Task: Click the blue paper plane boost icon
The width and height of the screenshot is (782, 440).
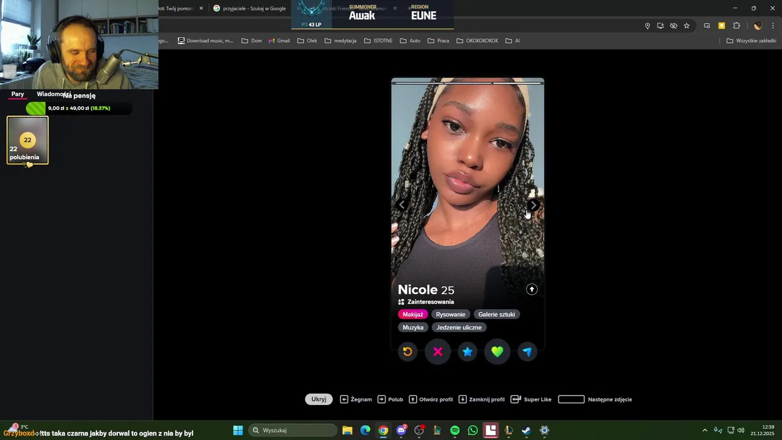Action: click(x=527, y=351)
